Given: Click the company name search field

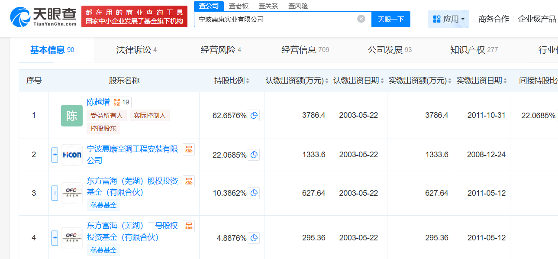Looking at the screenshot, I should point(275,19).
